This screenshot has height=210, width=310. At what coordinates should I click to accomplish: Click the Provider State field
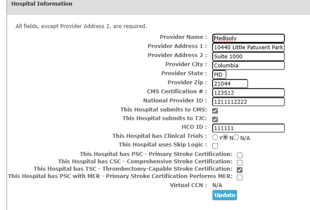[219, 74]
